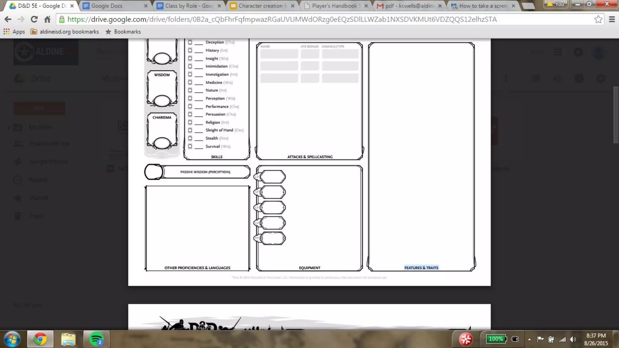619x348 pixels.
Task: Switch to Player's Handbook tab
Action: [335, 6]
